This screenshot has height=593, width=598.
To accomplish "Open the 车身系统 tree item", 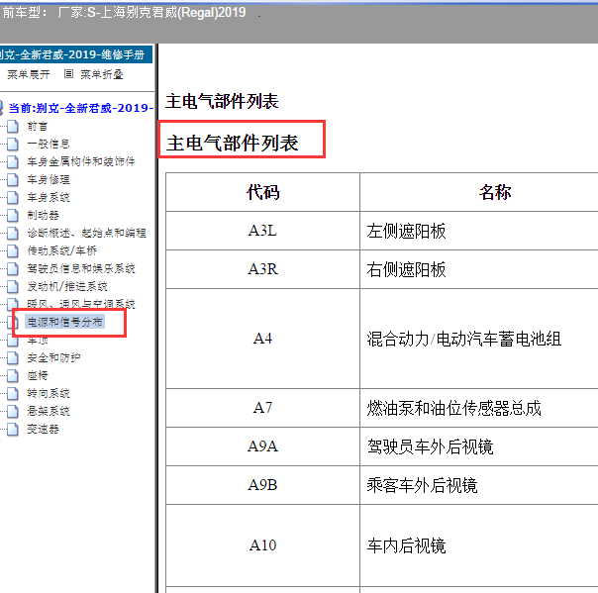I will [x=49, y=197].
